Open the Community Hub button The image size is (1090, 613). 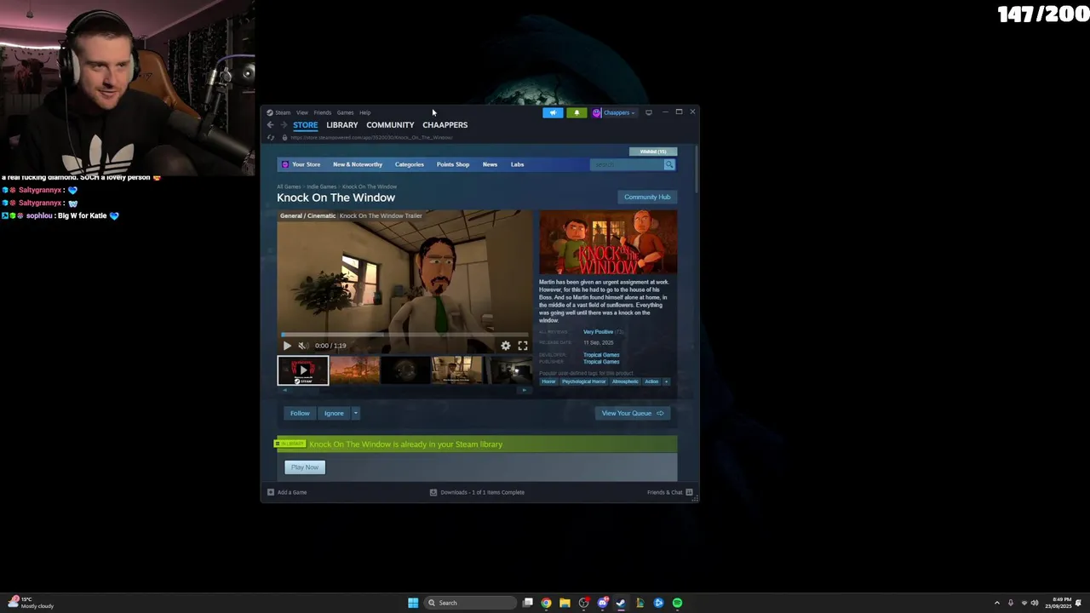(x=647, y=197)
